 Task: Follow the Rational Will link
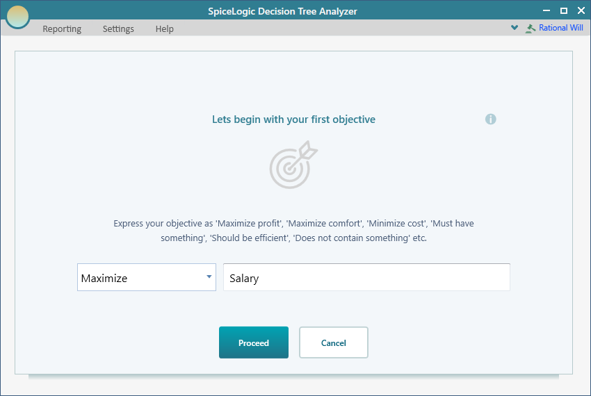(561, 28)
